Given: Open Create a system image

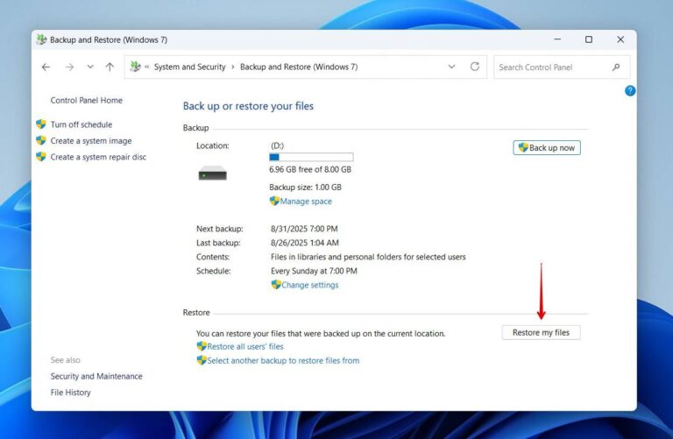Looking at the screenshot, I should (91, 141).
